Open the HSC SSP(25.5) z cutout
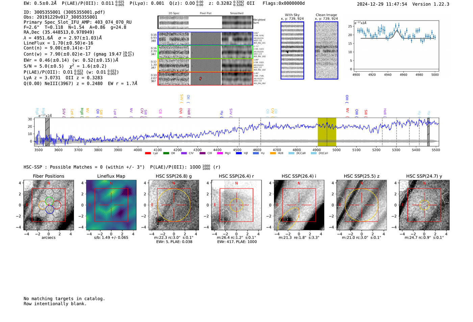The height and width of the screenshot is (322, 473). pos(362,205)
